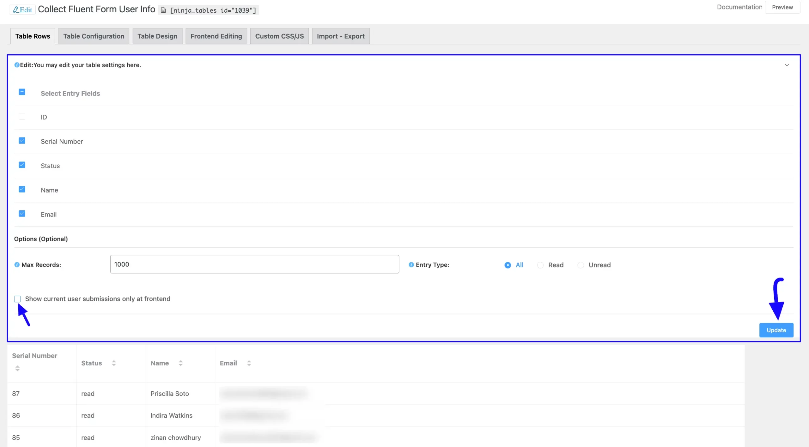809x447 pixels.
Task: Click the info icon beside Edit notice
Action: [17, 65]
